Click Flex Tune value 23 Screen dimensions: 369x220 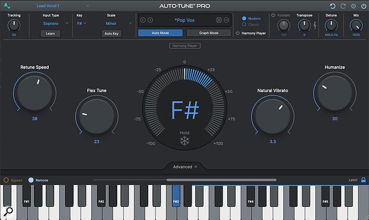(x=96, y=142)
